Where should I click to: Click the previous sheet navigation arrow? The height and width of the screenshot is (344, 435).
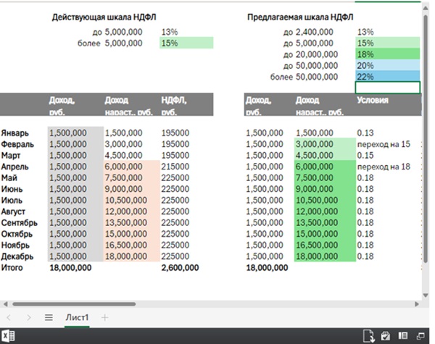point(9,317)
